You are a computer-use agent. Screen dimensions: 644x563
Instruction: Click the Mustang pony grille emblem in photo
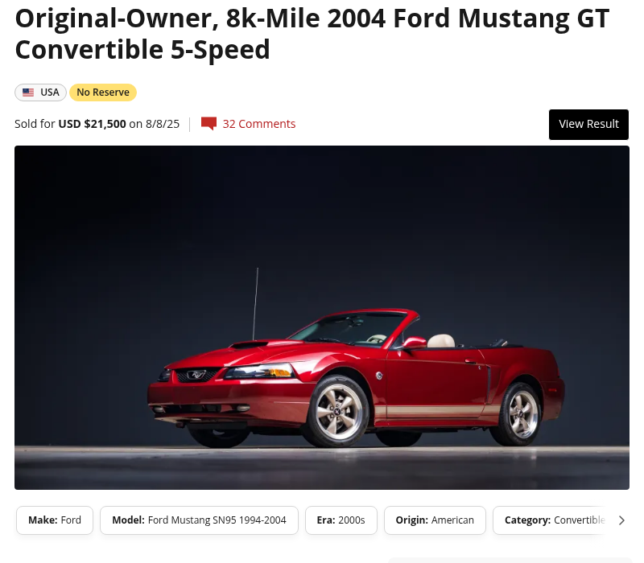click(x=196, y=375)
